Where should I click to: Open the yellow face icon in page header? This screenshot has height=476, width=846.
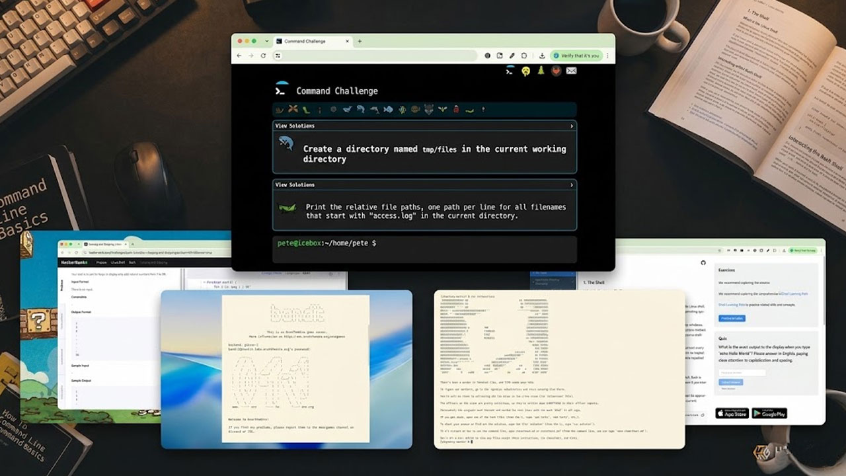coord(525,71)
